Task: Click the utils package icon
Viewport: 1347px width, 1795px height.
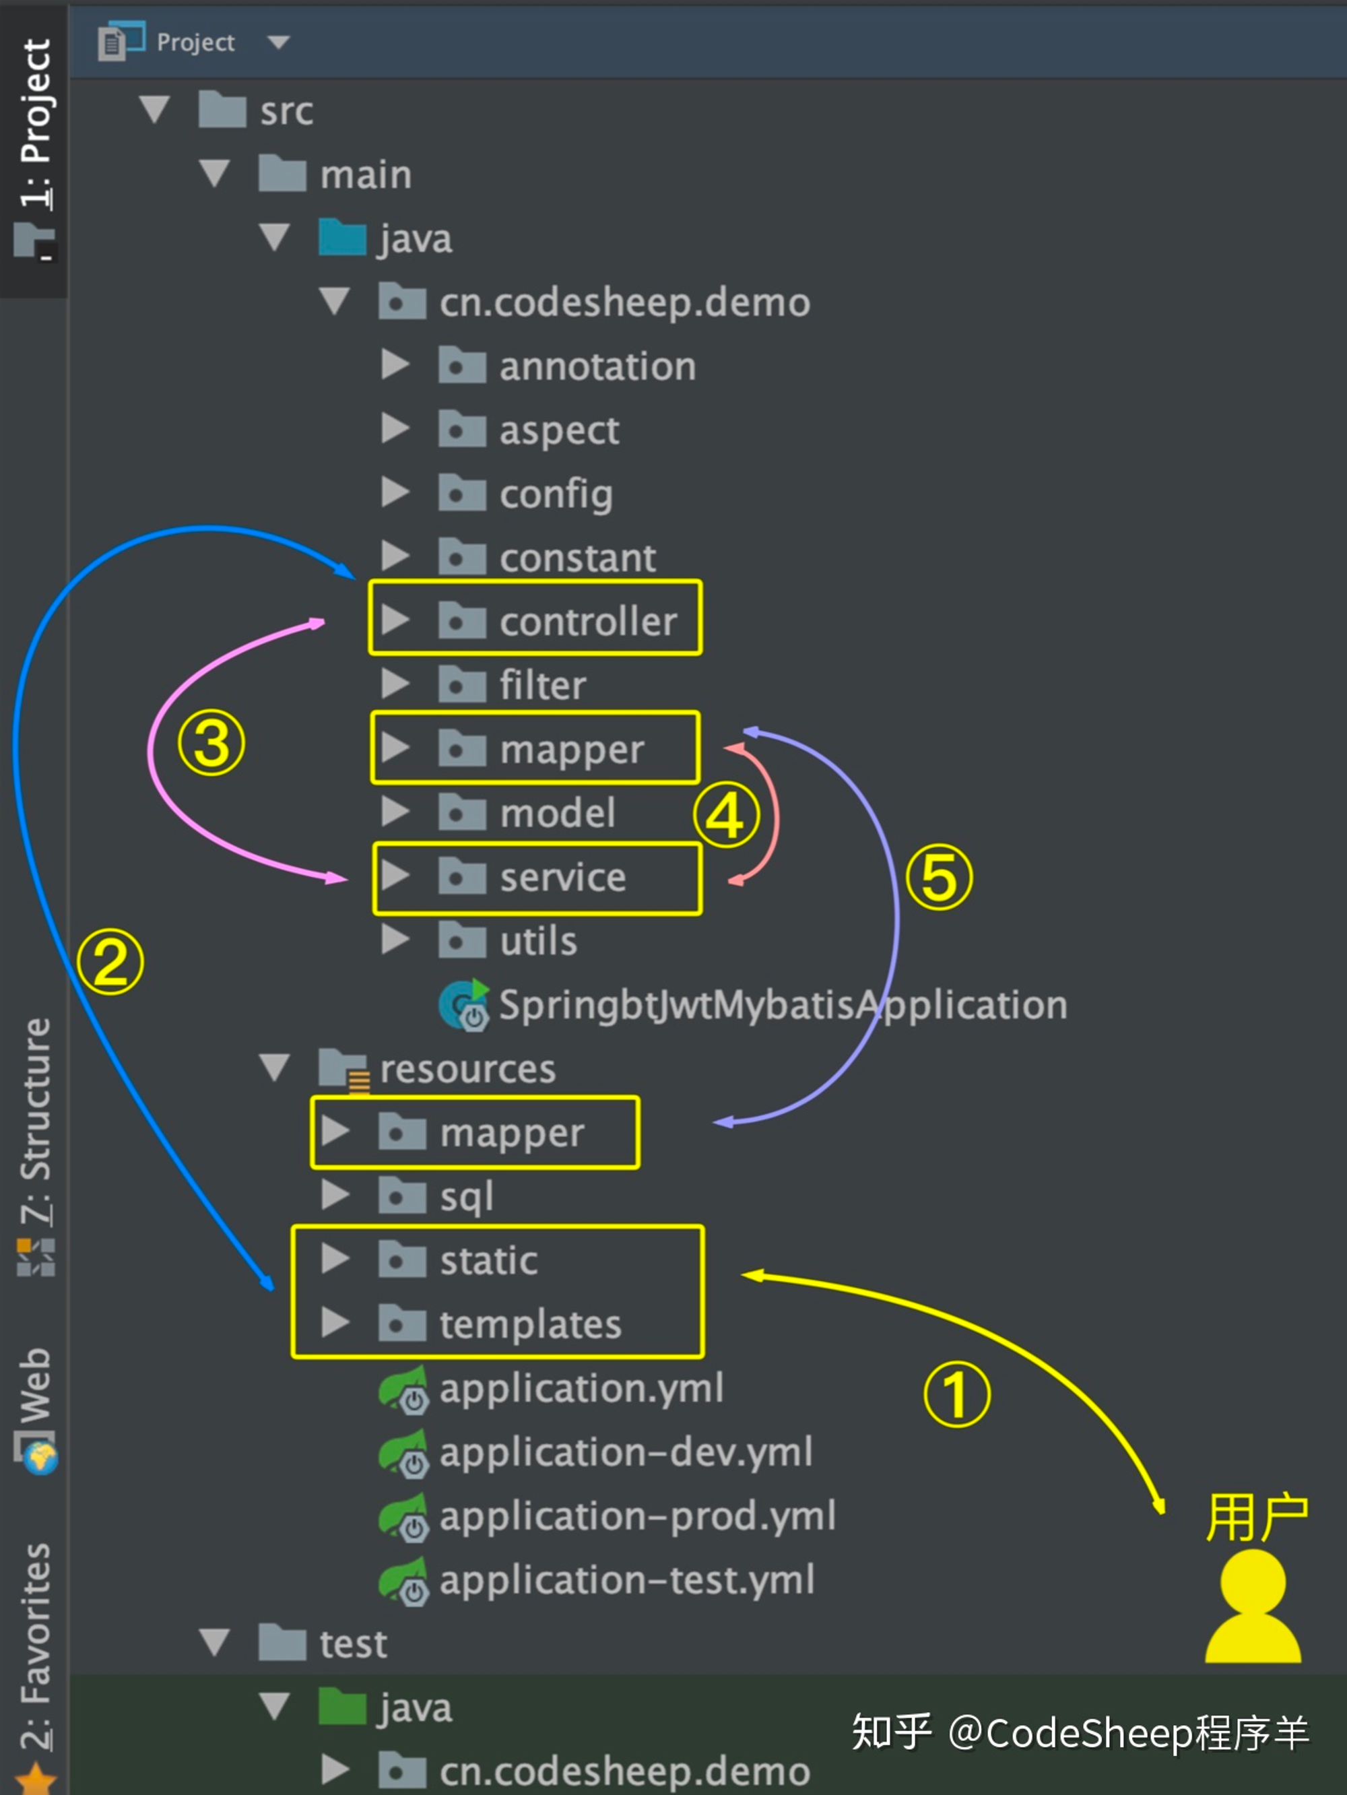Action: 463,940
